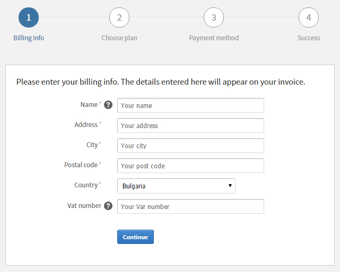Click the help icon next to Name
Viewport: 340px width, 272px height.
click(108, 105)
